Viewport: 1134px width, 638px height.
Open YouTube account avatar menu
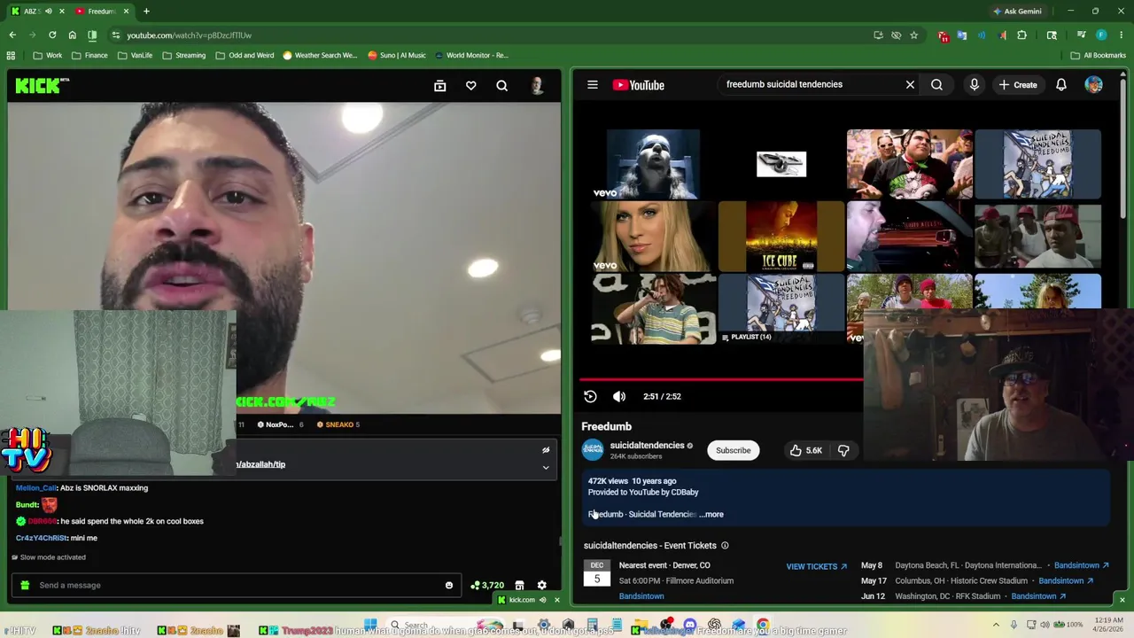tap(1094, 85)
